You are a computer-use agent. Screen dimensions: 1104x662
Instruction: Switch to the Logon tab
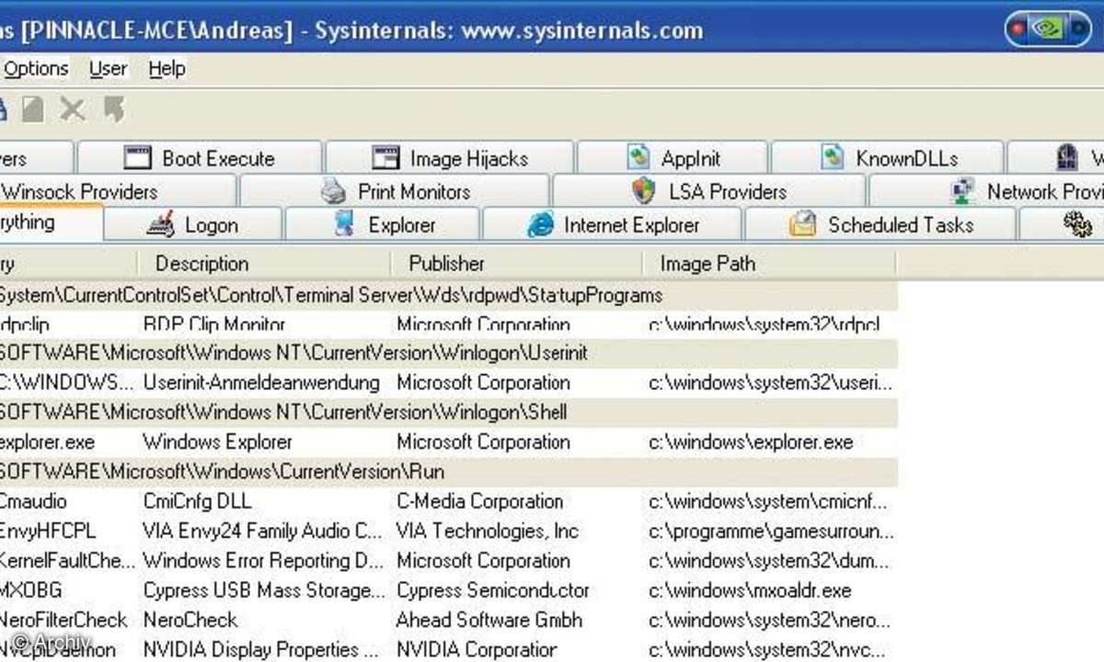[x=192, y=225]
